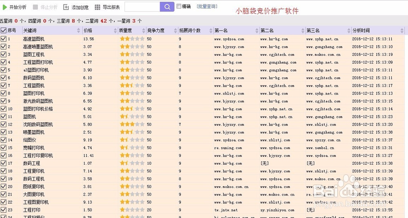
Task: Click first-place cell re.suning.com
Action: pyautogui.click(x=228, y=148)
